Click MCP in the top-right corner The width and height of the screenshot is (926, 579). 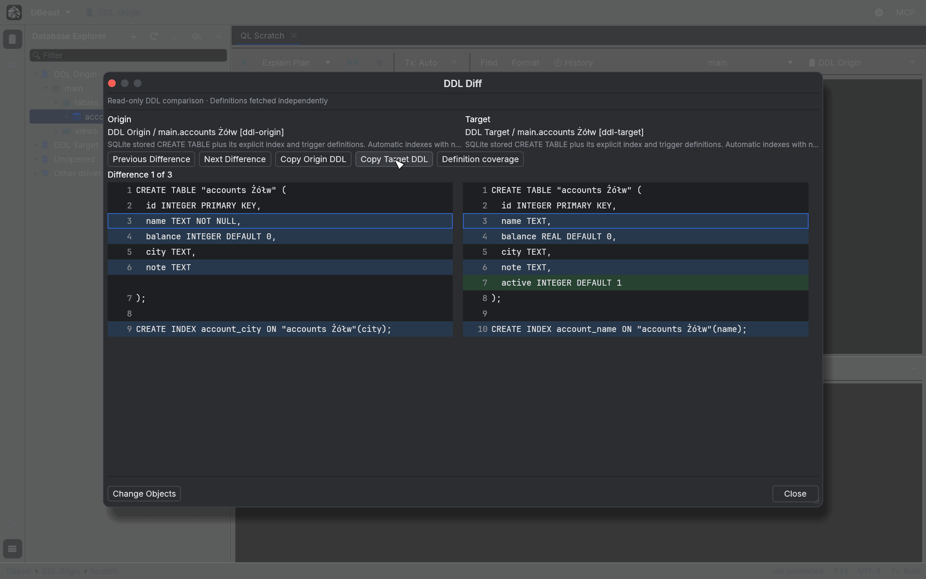pyautogui.click(x=905, y=13)
